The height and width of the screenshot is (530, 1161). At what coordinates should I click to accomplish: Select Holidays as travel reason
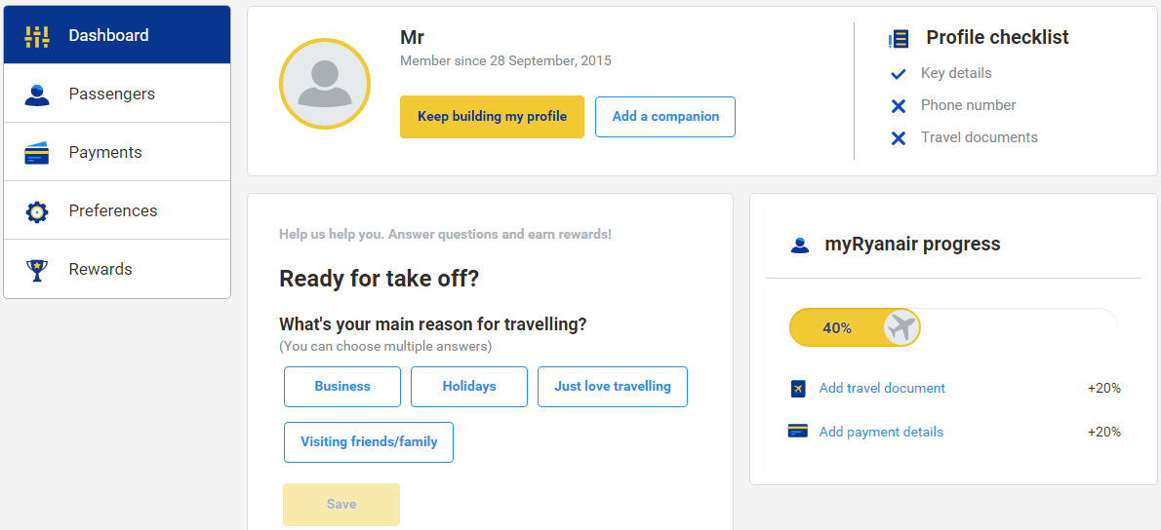pos(469,387)
